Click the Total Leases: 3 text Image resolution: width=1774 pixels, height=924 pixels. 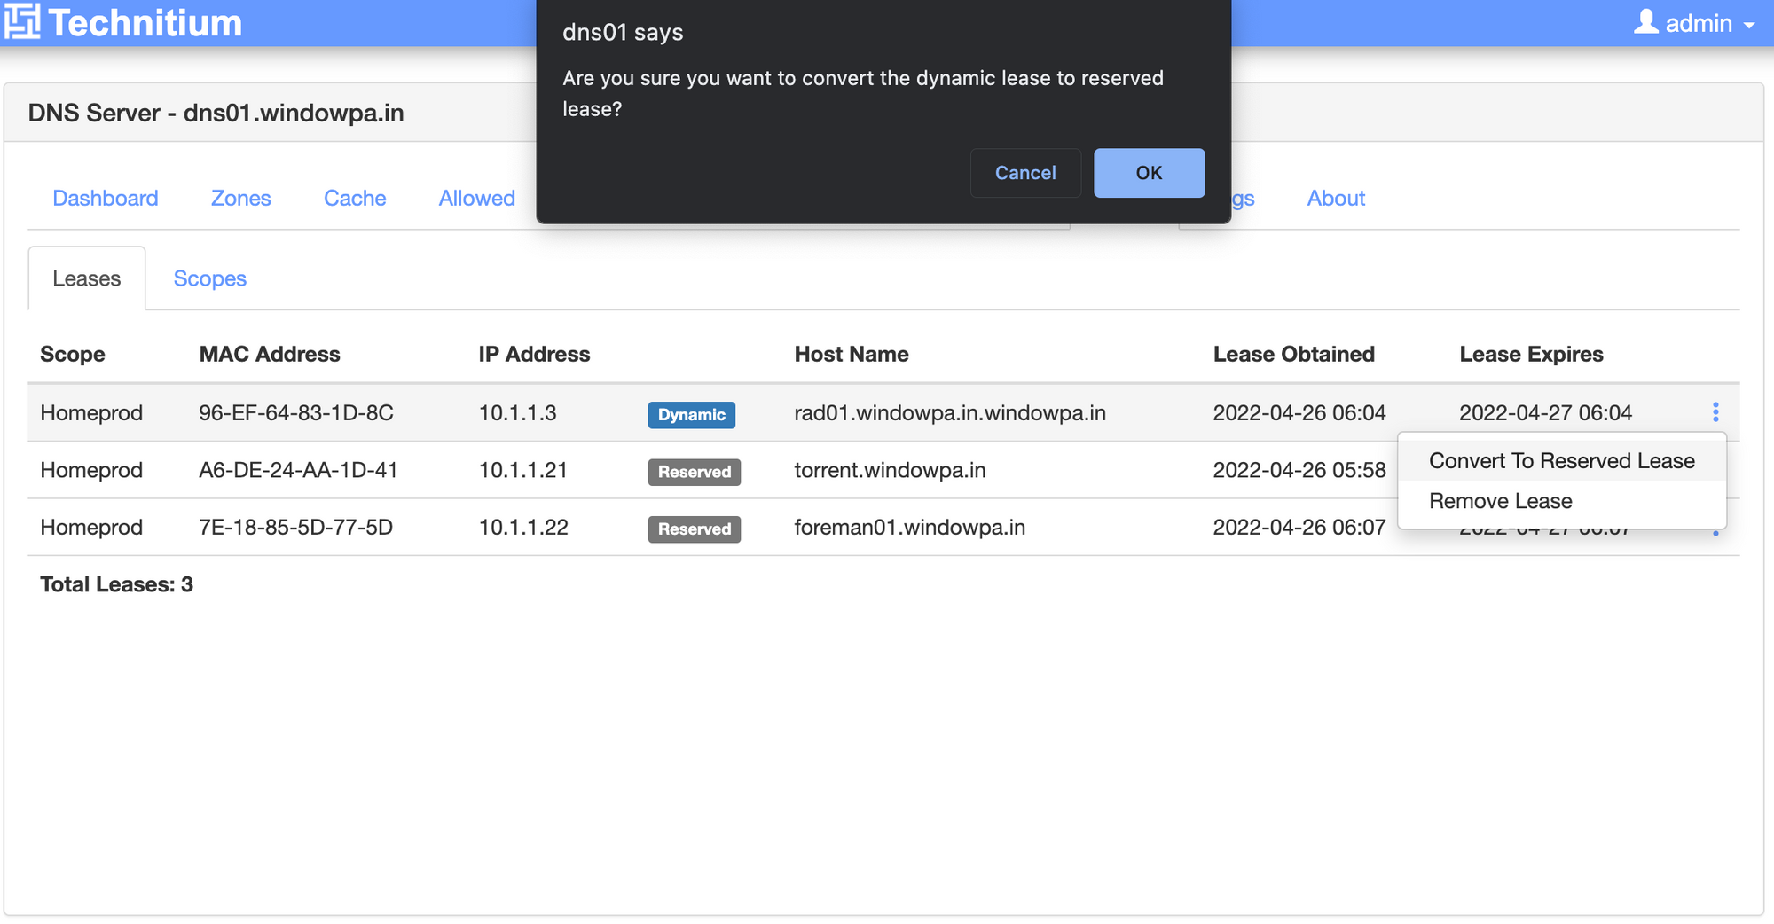coord(116,584)
